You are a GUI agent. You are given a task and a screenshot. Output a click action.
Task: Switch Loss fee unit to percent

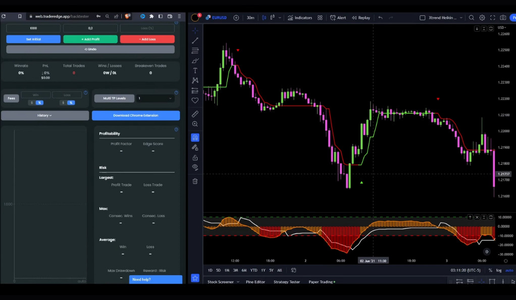71,103
